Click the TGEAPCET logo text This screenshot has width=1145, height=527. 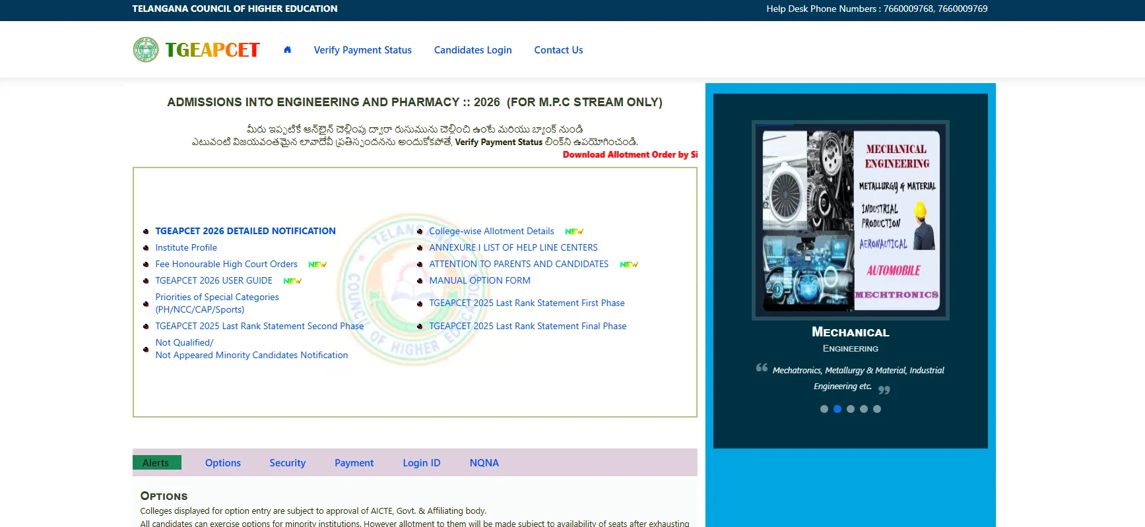(x=213, y=50)
